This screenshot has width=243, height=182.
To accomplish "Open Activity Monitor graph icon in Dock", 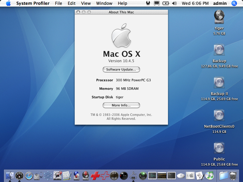I will (152, 176).
